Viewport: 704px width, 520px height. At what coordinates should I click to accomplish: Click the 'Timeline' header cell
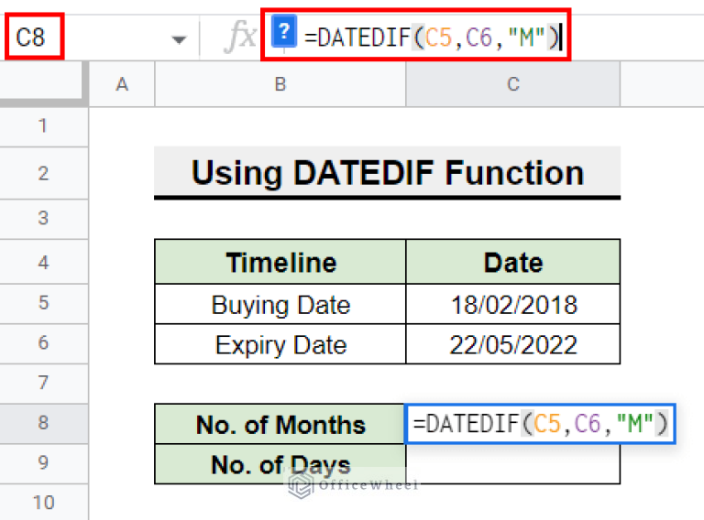[280, 262]
